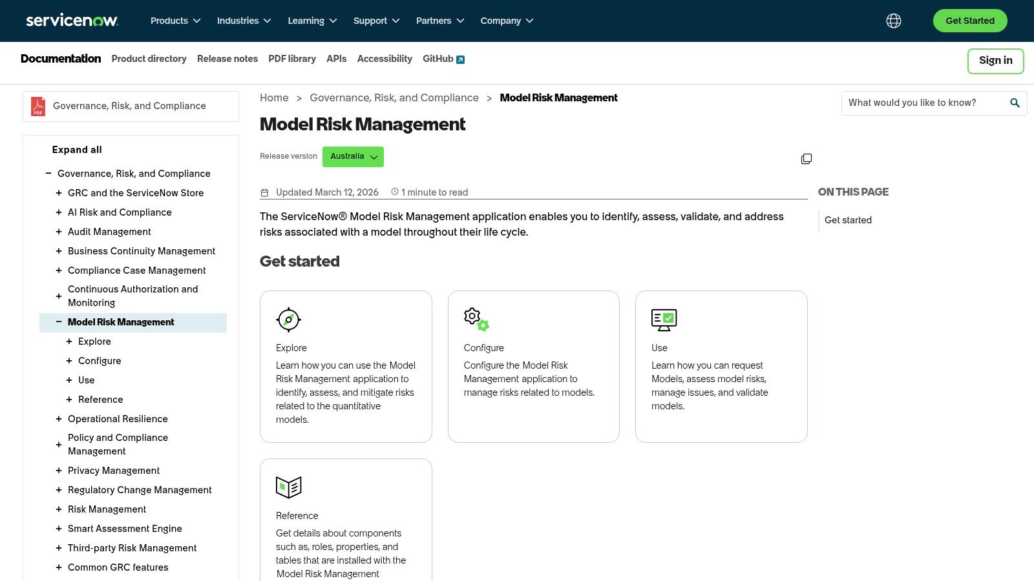The height and width of the screenshot is (581, 1034).
Task: Click the search magnifier icon
Action: tap(1015, 103)
